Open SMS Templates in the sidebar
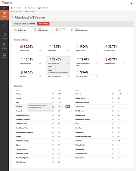This screenshot has width=136, height=171. 4,46
